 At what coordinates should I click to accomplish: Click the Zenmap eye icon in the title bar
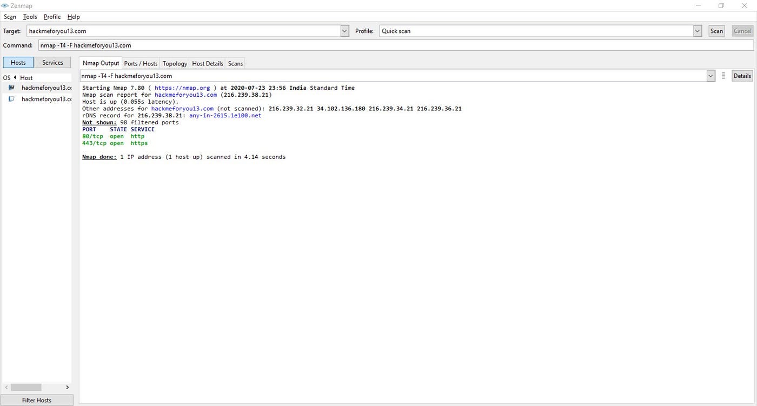click(x=5, y=5)
